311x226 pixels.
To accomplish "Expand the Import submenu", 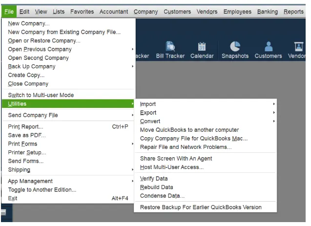I will [206, 104].
